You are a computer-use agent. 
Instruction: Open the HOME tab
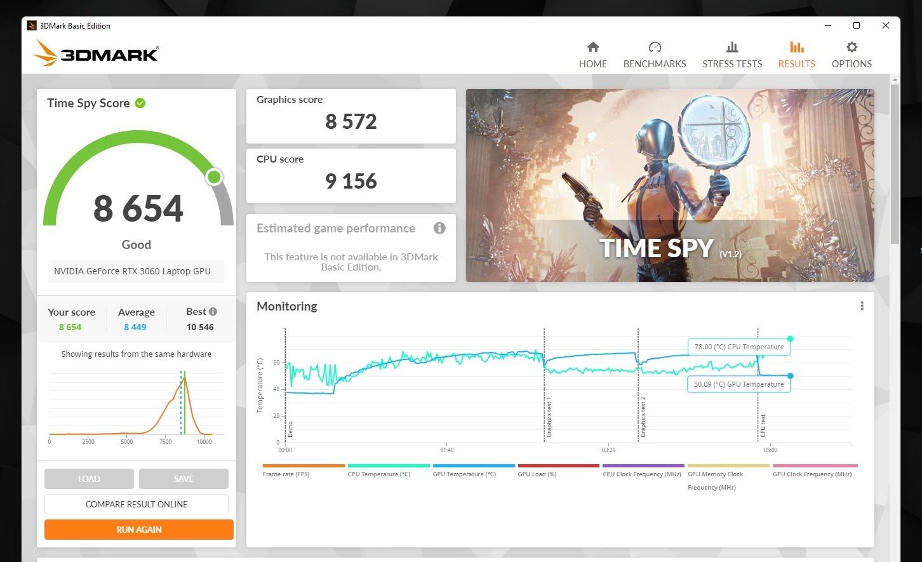[593, 55]
